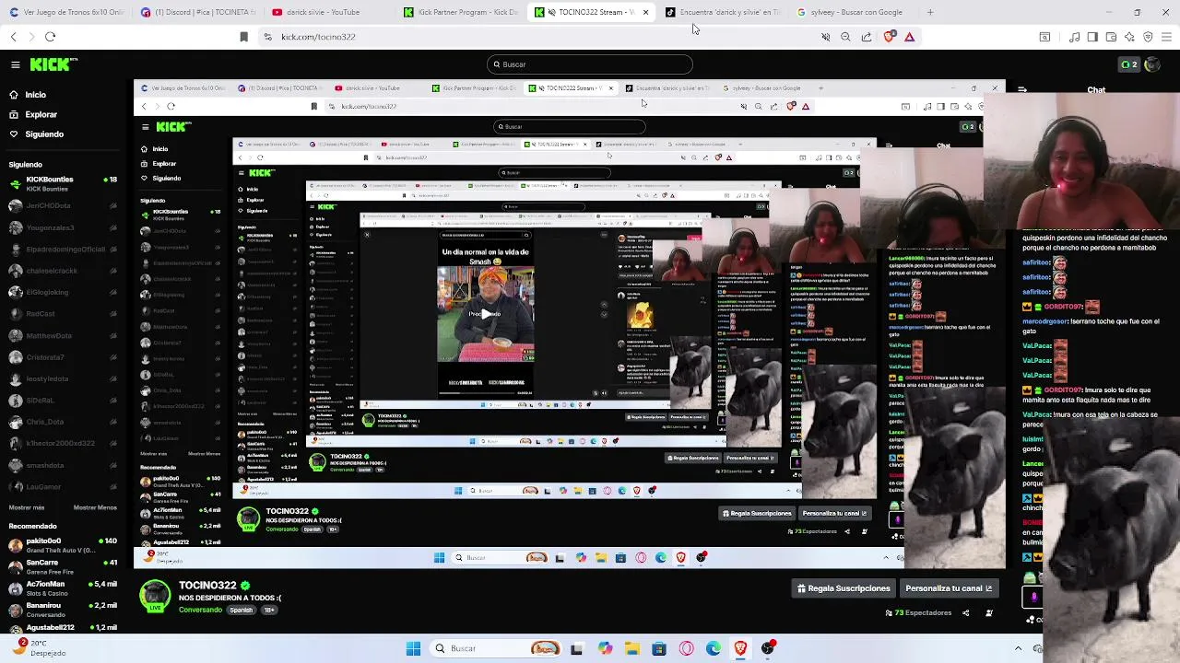
Task: Open the TOCINO322 channel avatar with LIVE badge
Action: point(155,596)
